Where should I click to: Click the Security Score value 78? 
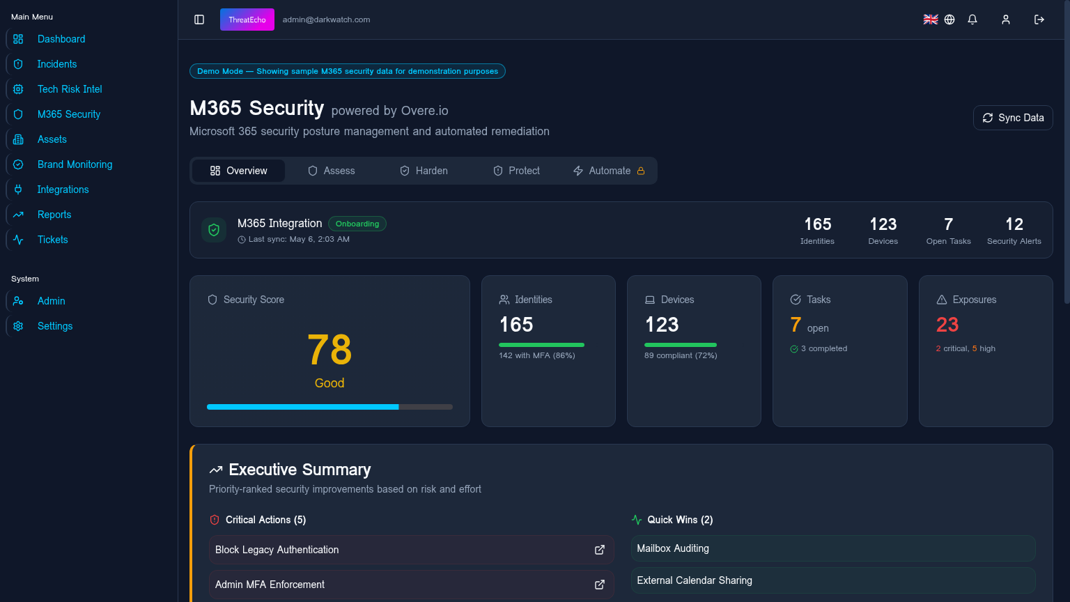coord(329,350)
